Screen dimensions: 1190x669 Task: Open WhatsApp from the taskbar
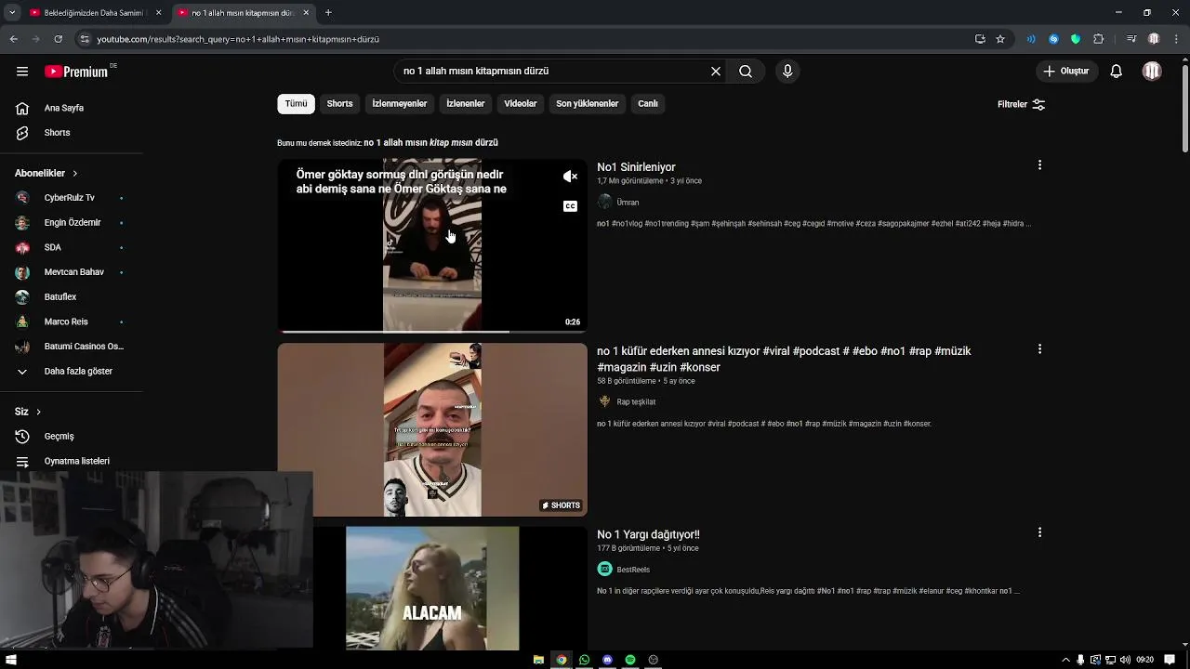pos(584,660)
